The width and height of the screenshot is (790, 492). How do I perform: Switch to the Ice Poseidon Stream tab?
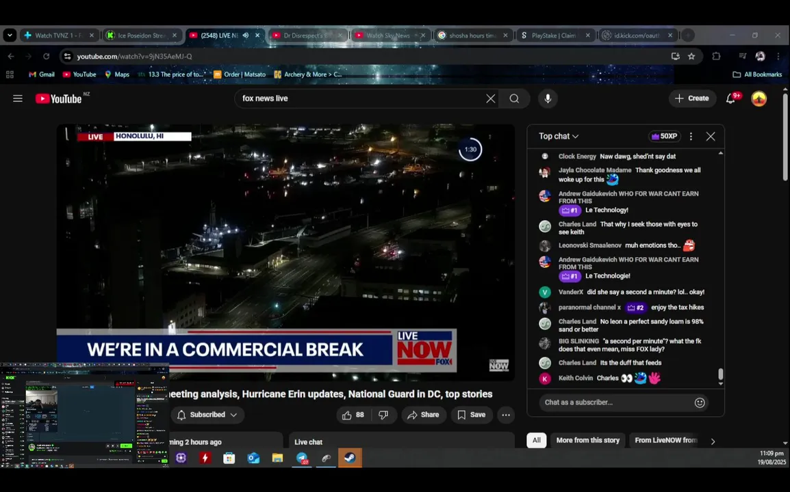tap(142, 36)
